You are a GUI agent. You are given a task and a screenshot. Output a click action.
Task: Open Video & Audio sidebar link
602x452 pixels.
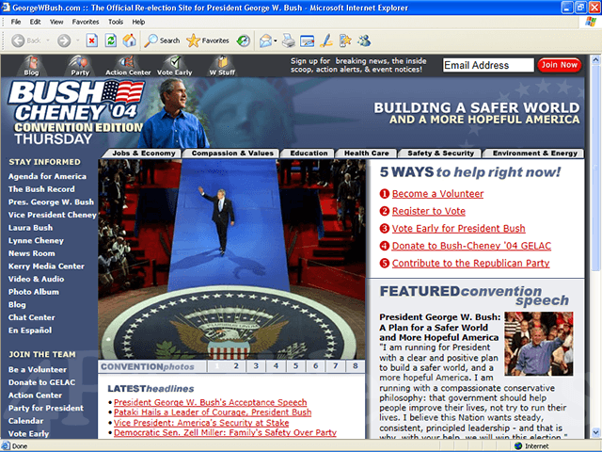pos(36,279)
